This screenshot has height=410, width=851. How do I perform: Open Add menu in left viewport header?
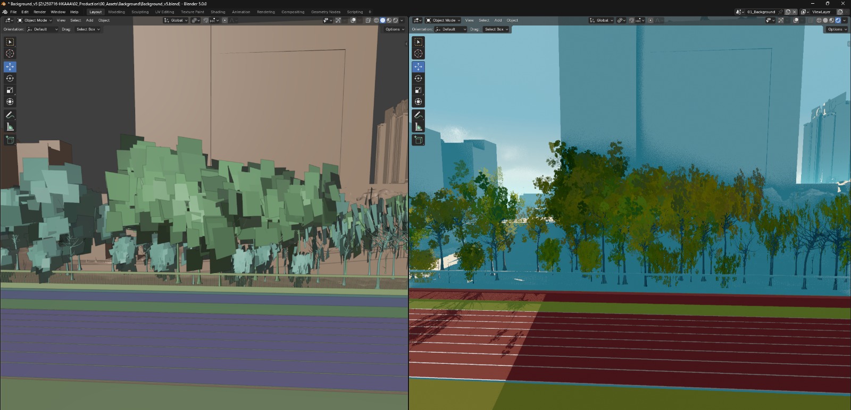click(90, 20)
